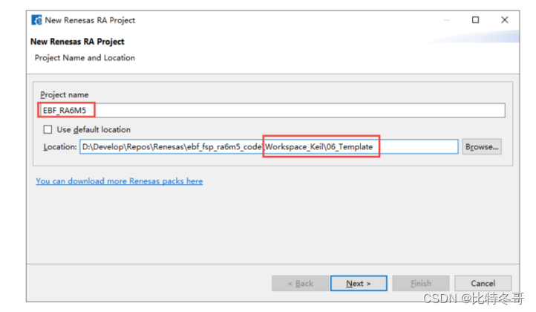Enable the Use default location checkbox
The image size is (536, 312).
(48, 129)
